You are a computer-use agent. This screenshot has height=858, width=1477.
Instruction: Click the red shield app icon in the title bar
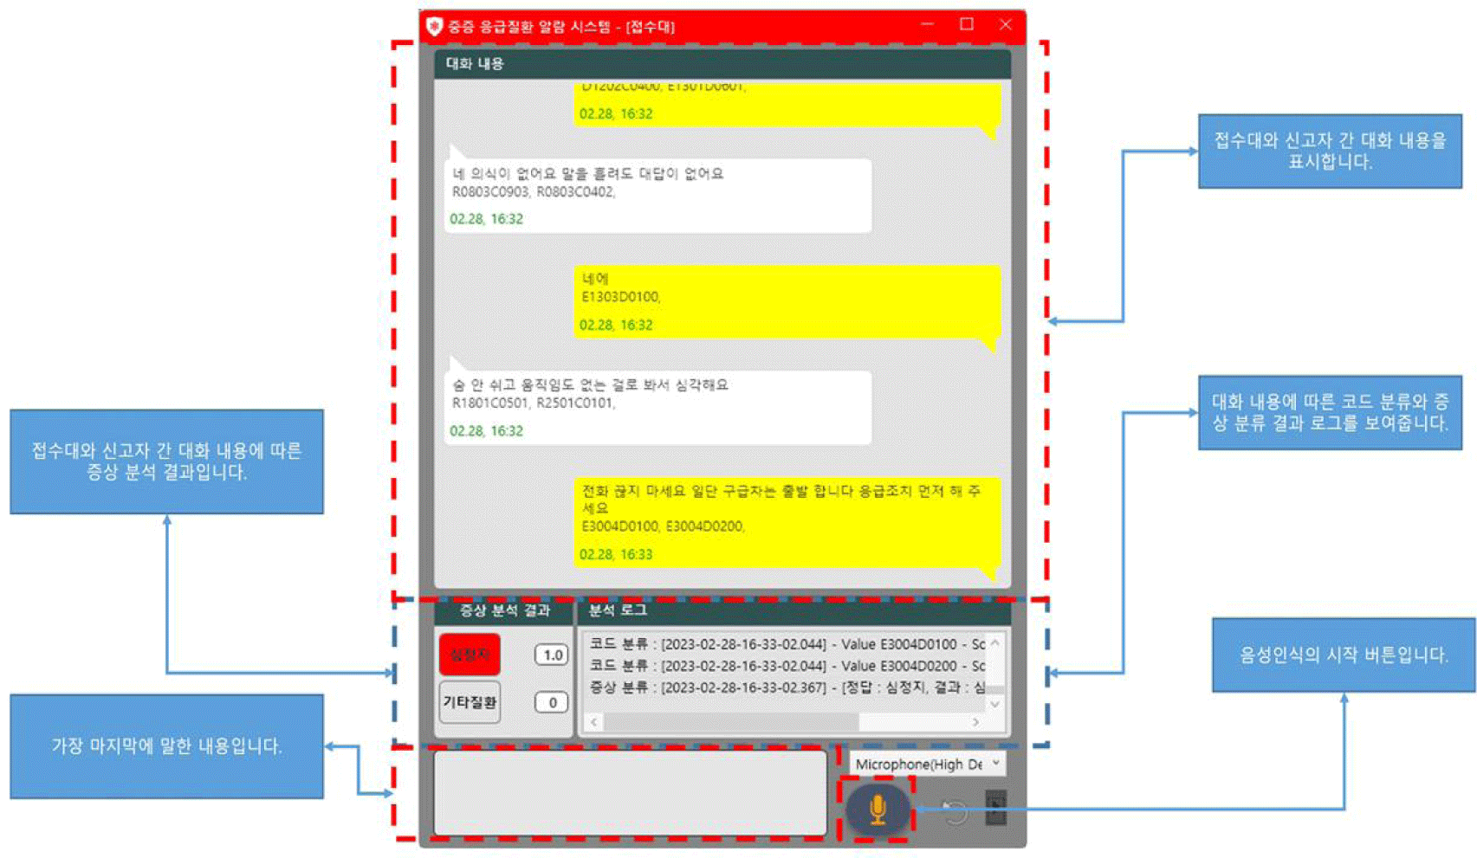pyautogui.click(x=434, y=26)
